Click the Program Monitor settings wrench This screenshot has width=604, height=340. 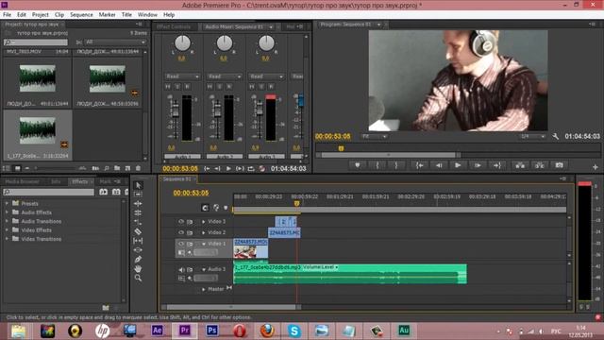pyautogui.click(x=556, y=136)
